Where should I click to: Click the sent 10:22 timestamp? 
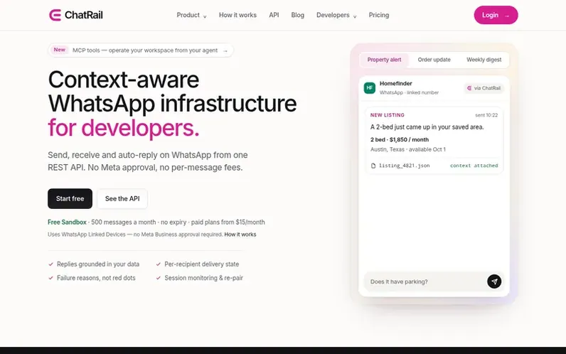tap(486, 115)
